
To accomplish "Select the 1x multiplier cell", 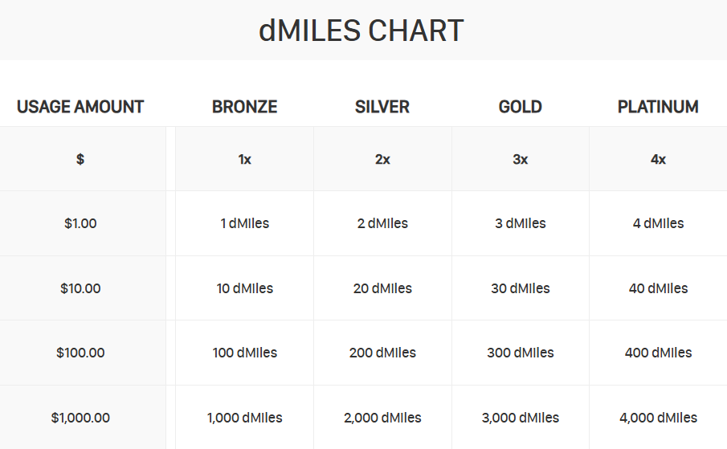I will tap(245, 159).
